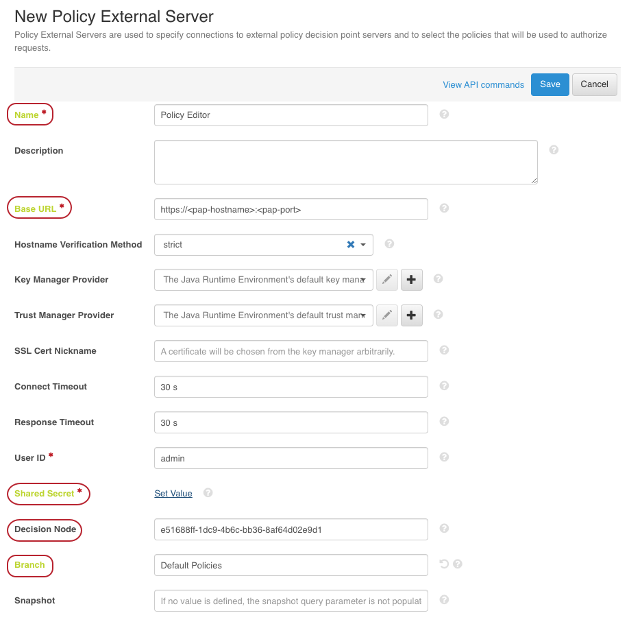Show help for Decision Node field
The width and height of the screenshot is (629, 624).
click(x=444, y=529)
